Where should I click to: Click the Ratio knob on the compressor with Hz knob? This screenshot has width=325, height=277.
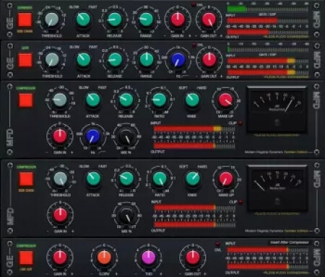159,100
